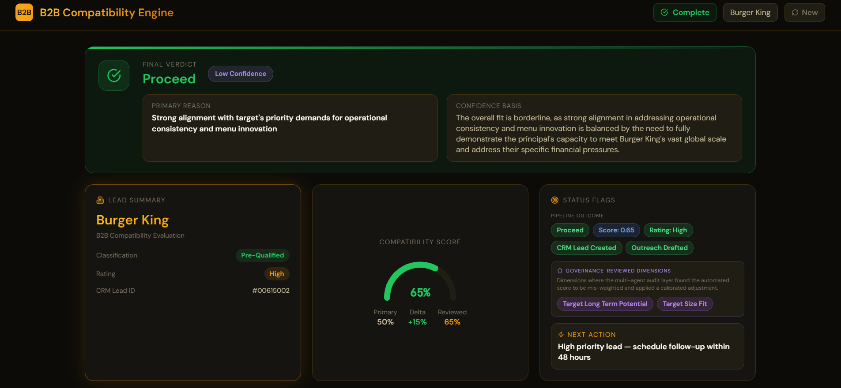Click the Compatibility Score label
Viewport: 841px width, 388px height.
tap(420, 242)
